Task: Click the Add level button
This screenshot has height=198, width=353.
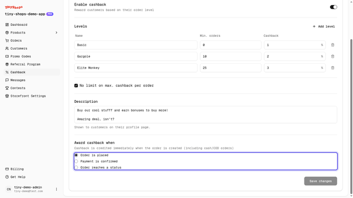Action: pos(324,26)
